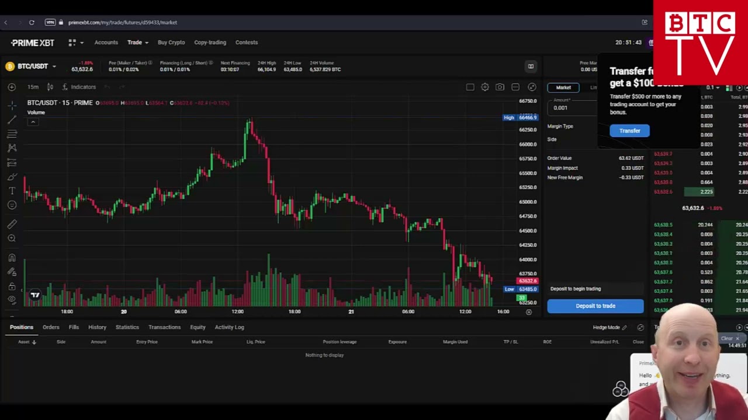
Task: Open the Indicators menu
Action: coord(79,87)
